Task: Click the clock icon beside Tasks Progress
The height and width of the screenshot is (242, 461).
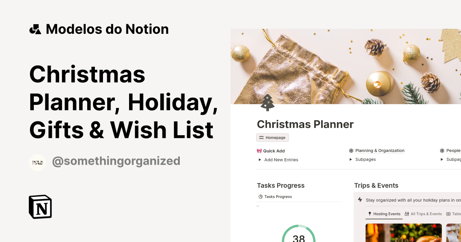Action: click(260, 196)
